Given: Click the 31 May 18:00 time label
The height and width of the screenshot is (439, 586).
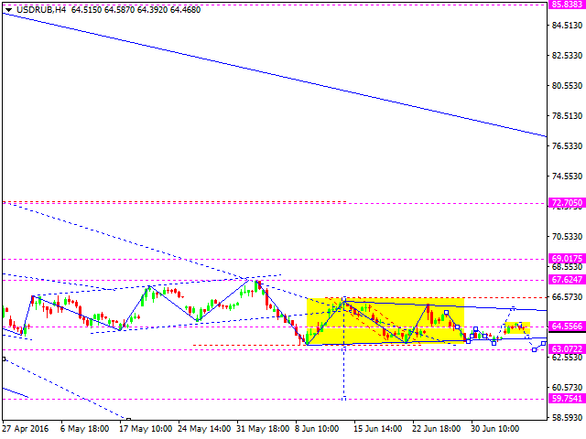Looking at the screenshot, I should click(263, 429).
